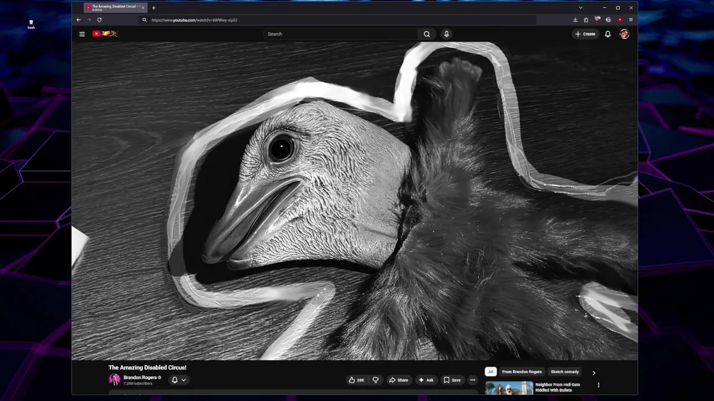Select the Sketch comedy chip
Screen dimensions: 714x401
coord(565,372)
